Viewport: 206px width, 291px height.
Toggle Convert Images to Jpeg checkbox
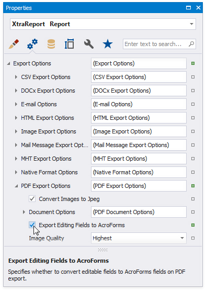click(32, 199)
